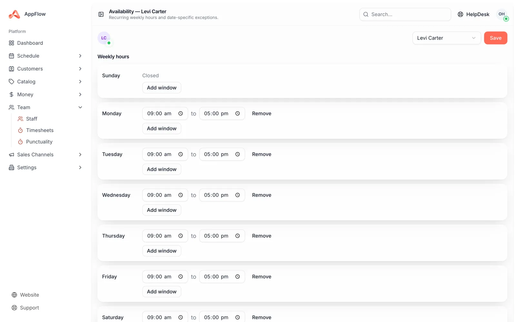Add a window for Sunday
516x322 pixels.
click(x=162, y=88)
